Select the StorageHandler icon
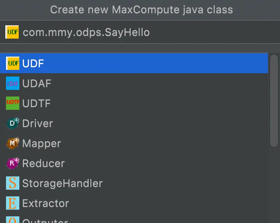This screenshot has height=223, width=280. (x=12, y=183)
